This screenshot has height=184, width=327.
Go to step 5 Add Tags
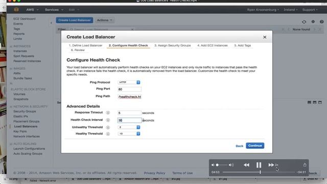243,45
